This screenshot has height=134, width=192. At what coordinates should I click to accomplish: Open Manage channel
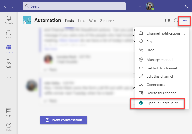tap(162, 60)
